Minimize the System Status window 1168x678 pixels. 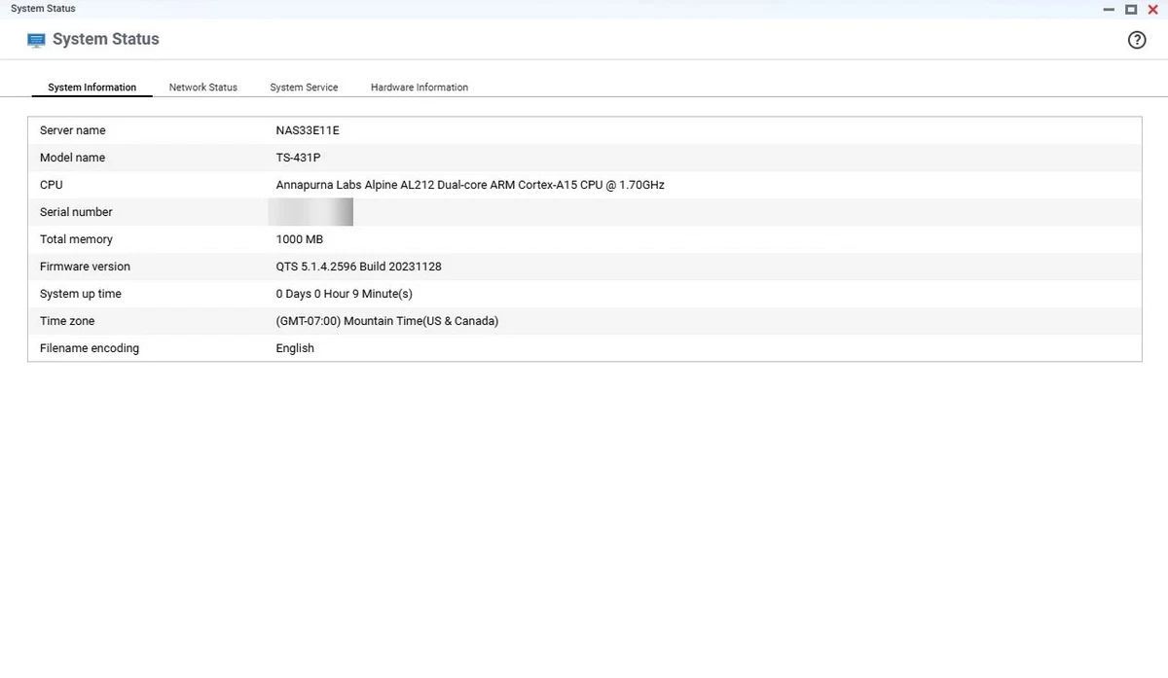(1110, 10)
